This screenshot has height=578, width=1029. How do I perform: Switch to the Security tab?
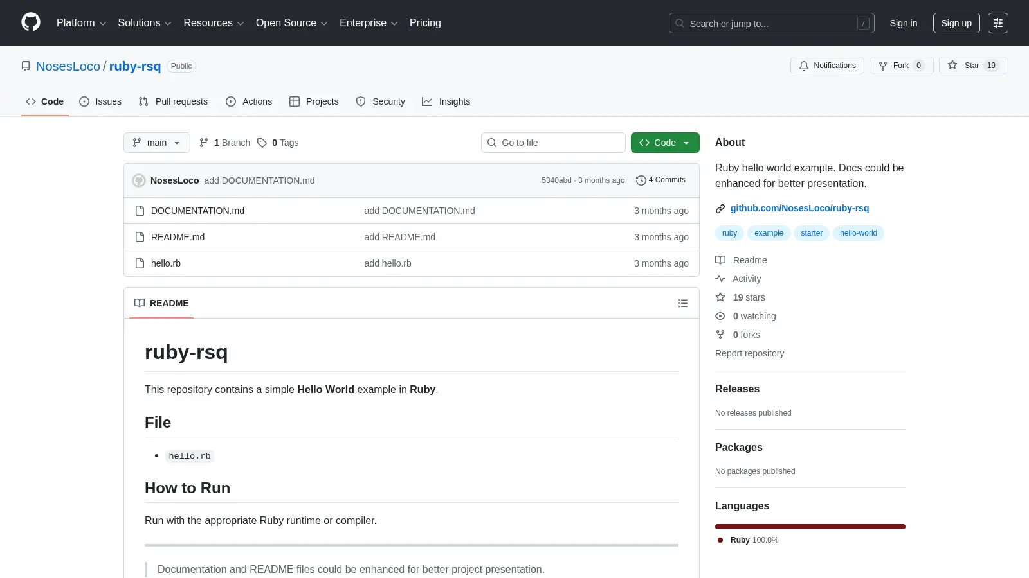click(381, 101)
